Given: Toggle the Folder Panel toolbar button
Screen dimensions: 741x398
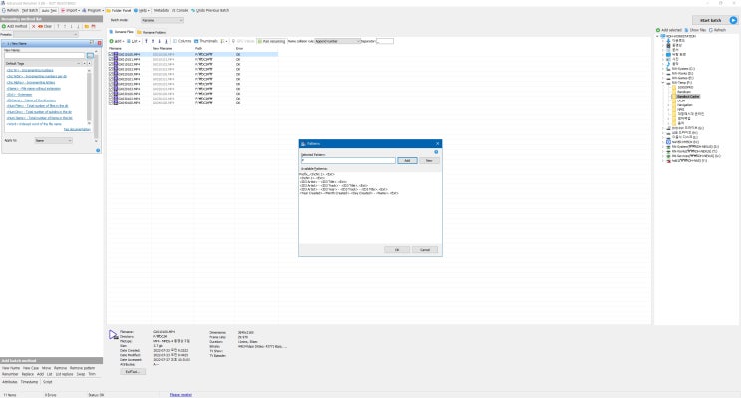Looking at the screenshot, I should pyautogui.click(x=119, y=10).
